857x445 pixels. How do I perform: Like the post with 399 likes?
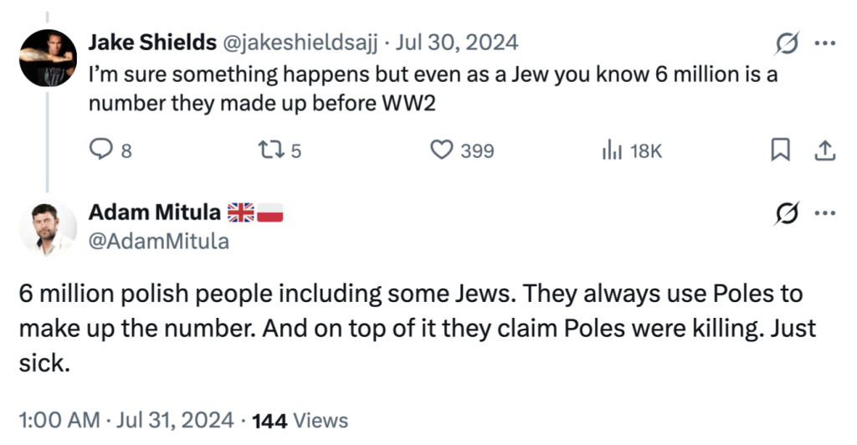point(441,151)
